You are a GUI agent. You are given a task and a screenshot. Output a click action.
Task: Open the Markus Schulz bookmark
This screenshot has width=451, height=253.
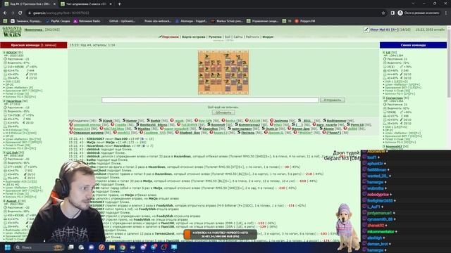pyautogui.click(x=227, y=21)
